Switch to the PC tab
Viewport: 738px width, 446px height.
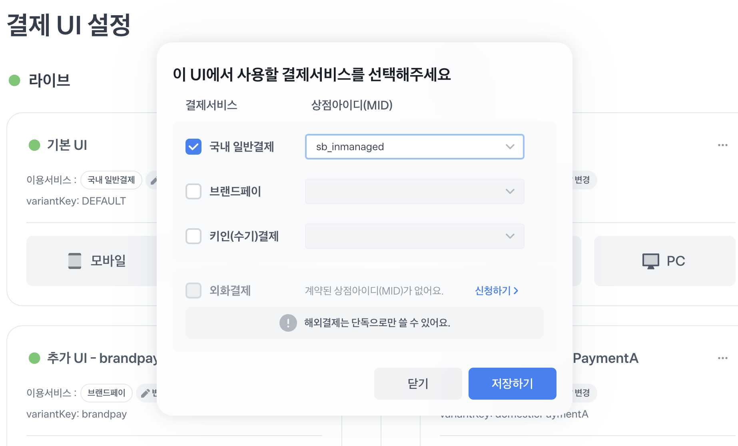tap(664, 261)
